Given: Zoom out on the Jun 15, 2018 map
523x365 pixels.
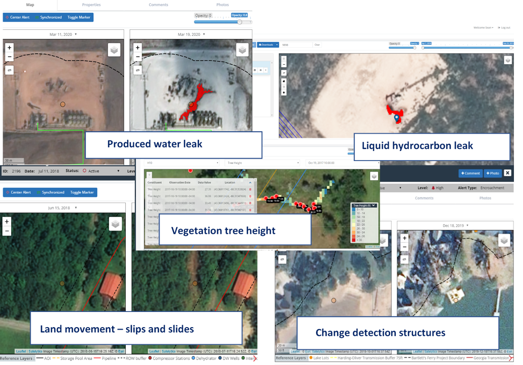Looking at the screenshot, I should pyautogui.click(x=7, y=231).
